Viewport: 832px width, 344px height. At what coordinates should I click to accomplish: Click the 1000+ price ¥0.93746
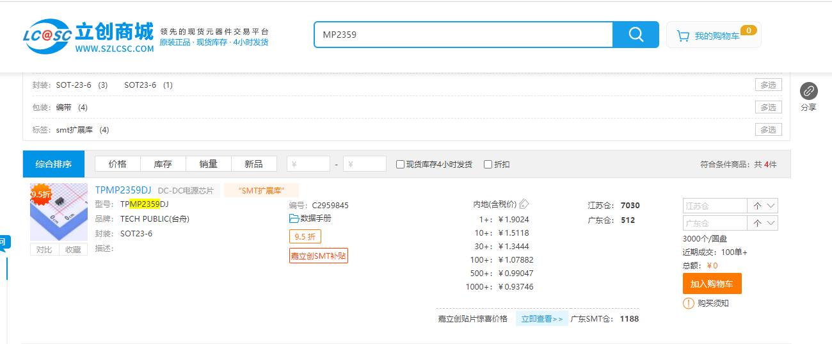[x=516, y=286]
